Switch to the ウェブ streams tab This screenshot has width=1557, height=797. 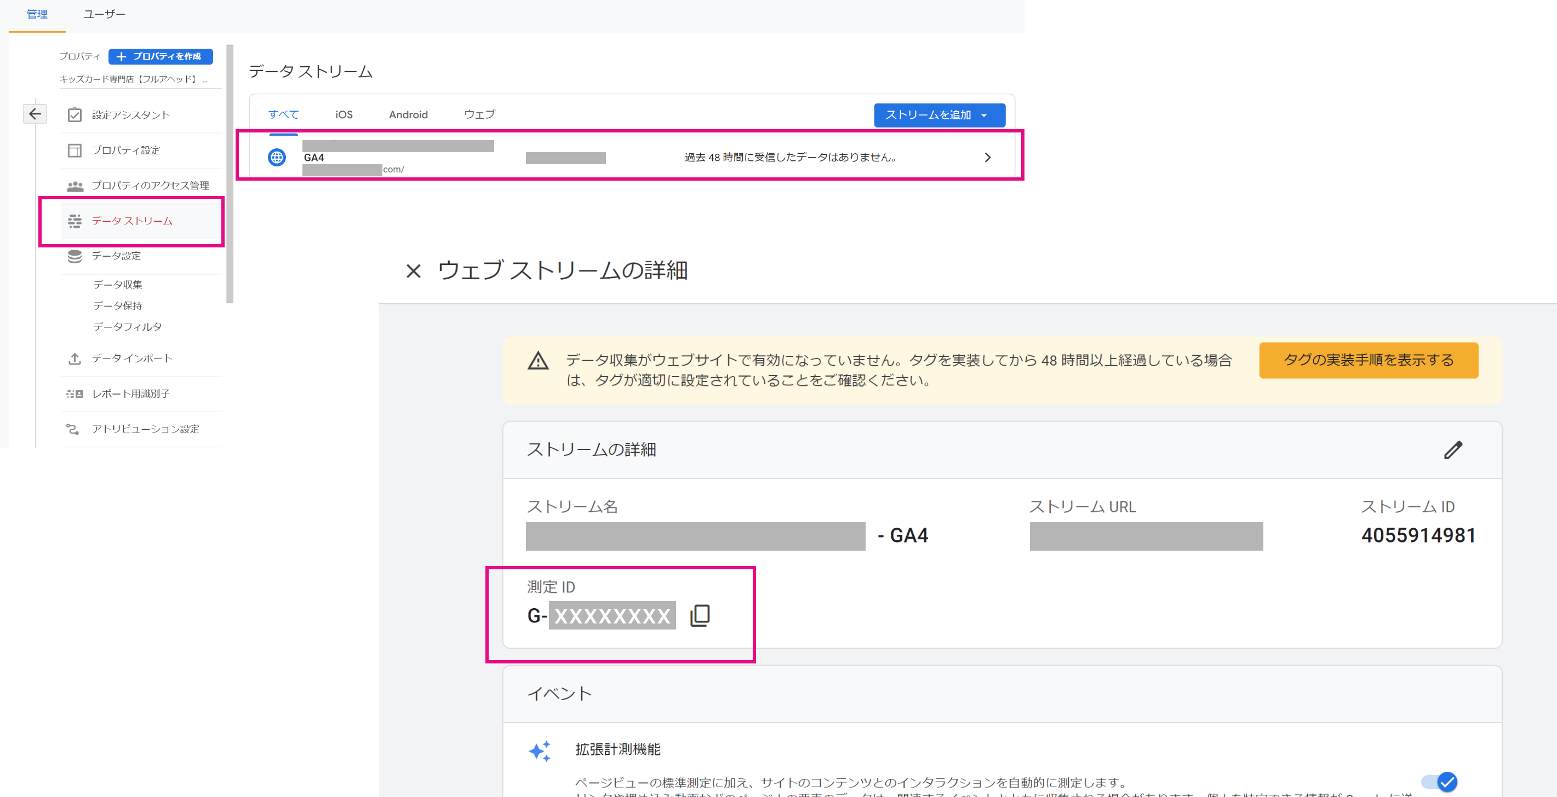coord(479,115)
